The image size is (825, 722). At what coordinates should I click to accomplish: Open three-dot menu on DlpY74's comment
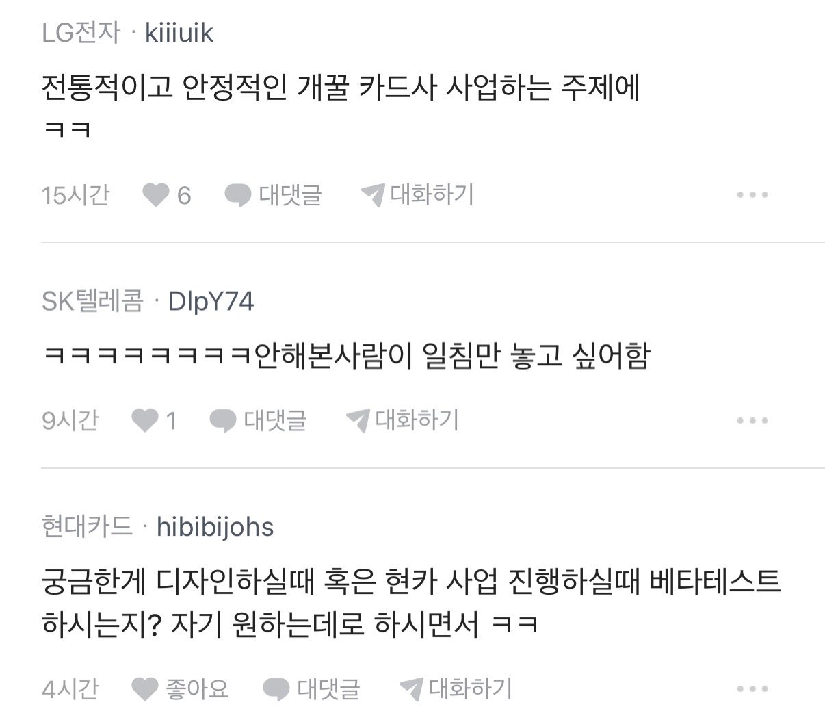tap(752, 420)
